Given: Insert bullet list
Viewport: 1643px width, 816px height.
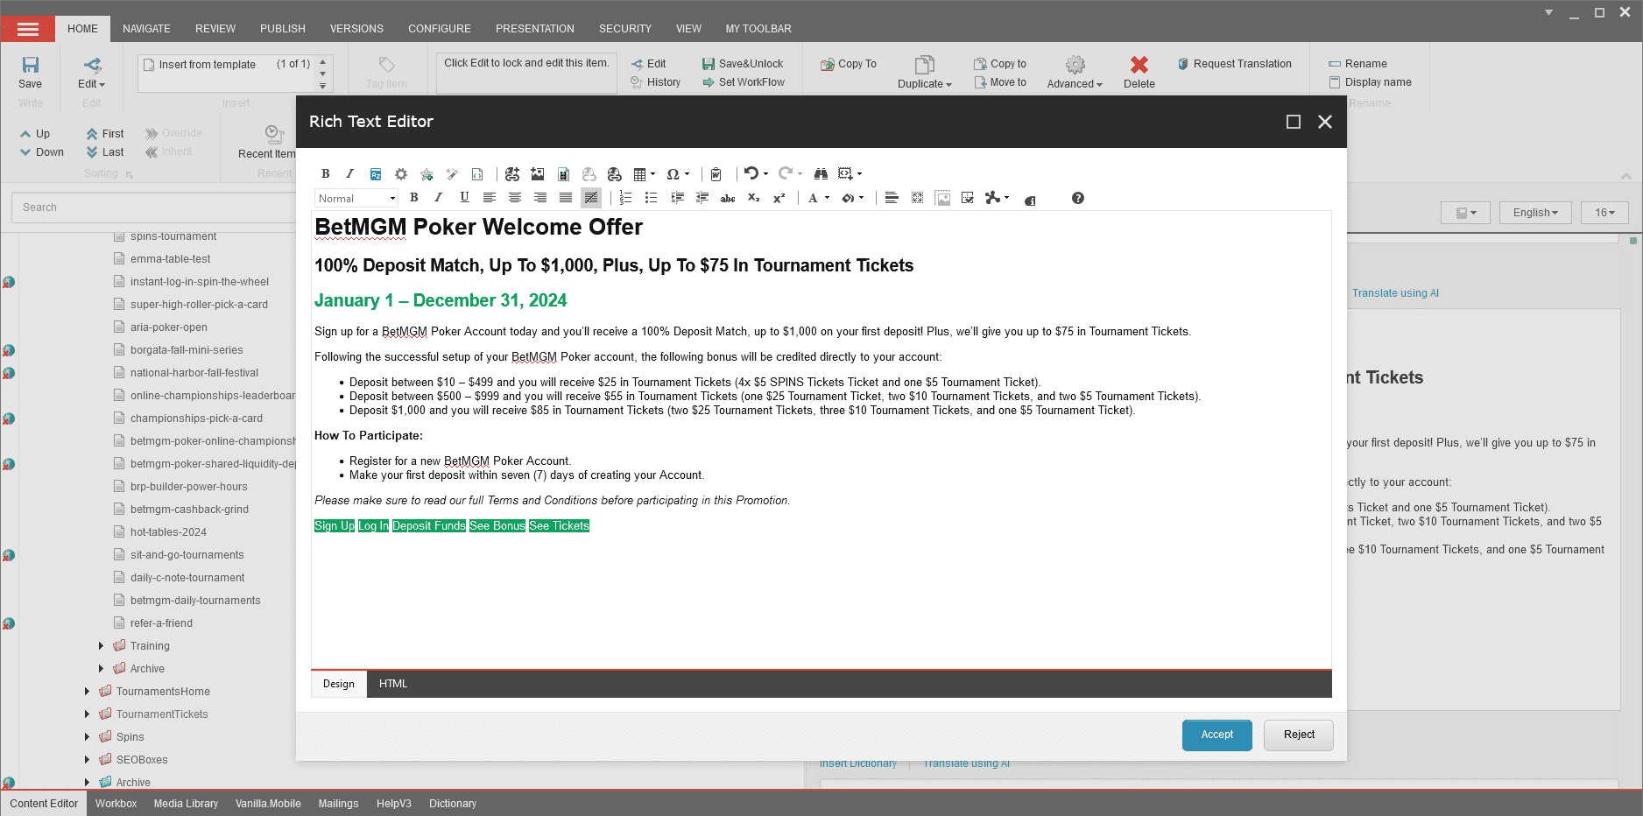Looking at the screenshot, I should (651, 198).
